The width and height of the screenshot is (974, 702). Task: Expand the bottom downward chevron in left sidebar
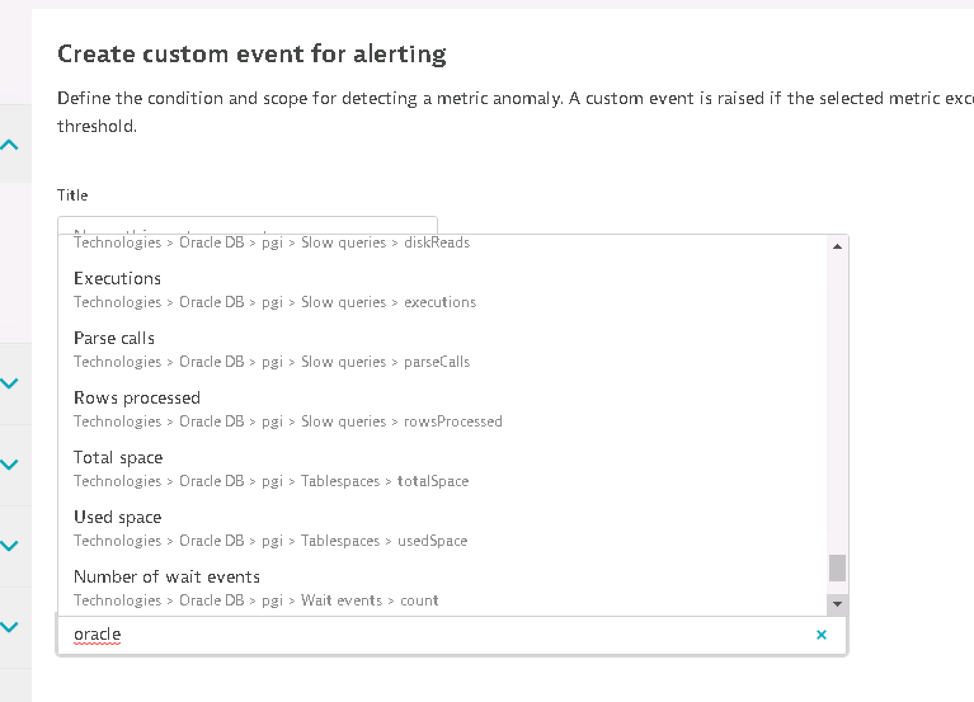coord(10,627)
